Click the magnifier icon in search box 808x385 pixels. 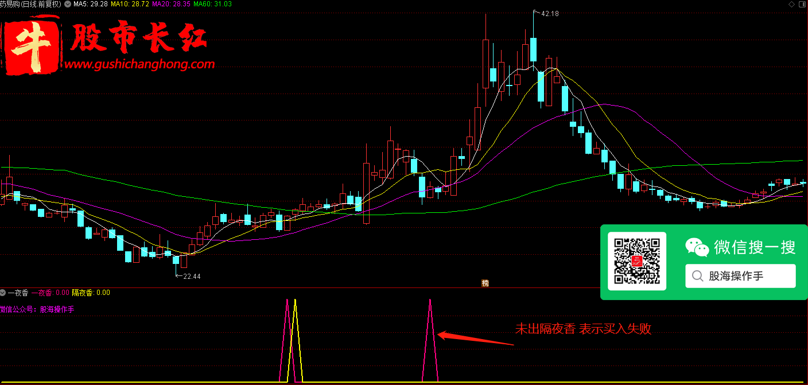698,276
